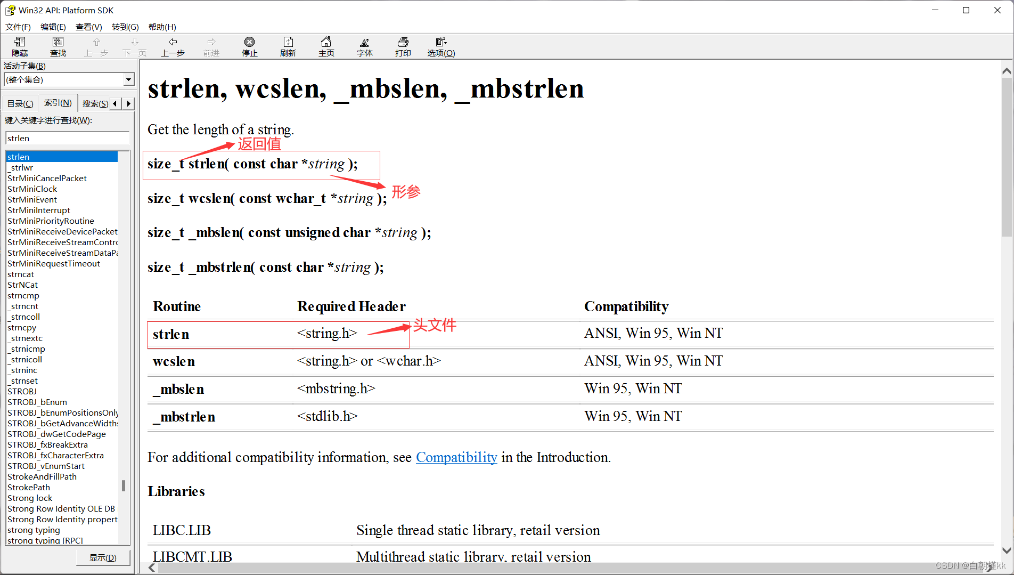
Task: Select strncpy in the index list
Action: 22,327
